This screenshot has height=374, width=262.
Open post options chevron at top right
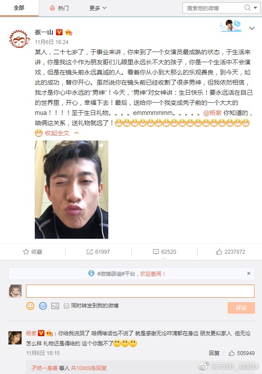252,28
